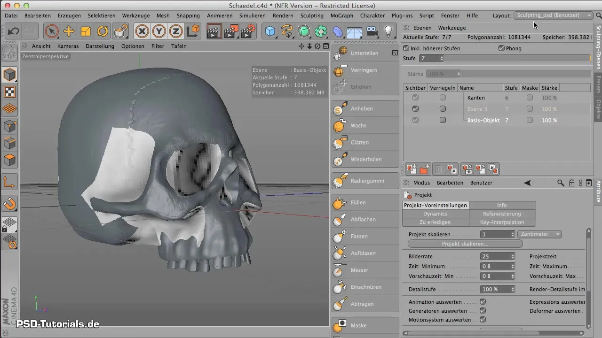This screenshot has width=602, height=338.
Task: Select the Scale tool
Action: point(86,31)
